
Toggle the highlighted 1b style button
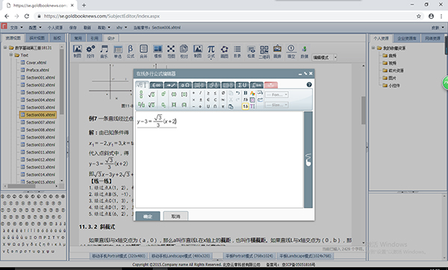tap(245, 106)
